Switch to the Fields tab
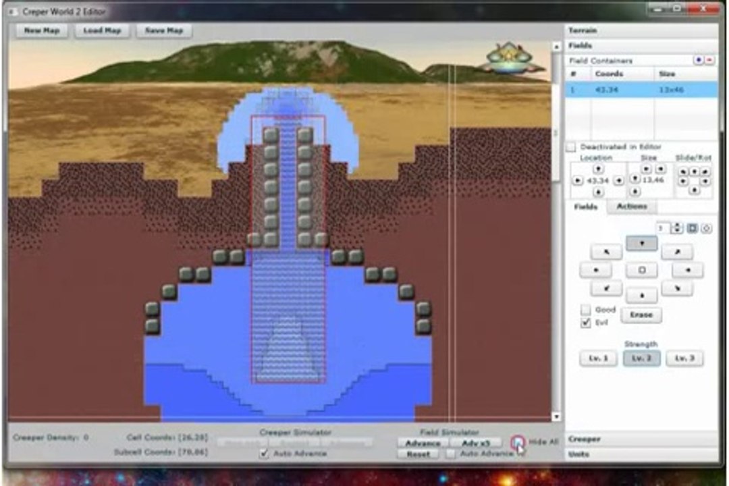Screen dimensions: 729x486 click(586, 207)
